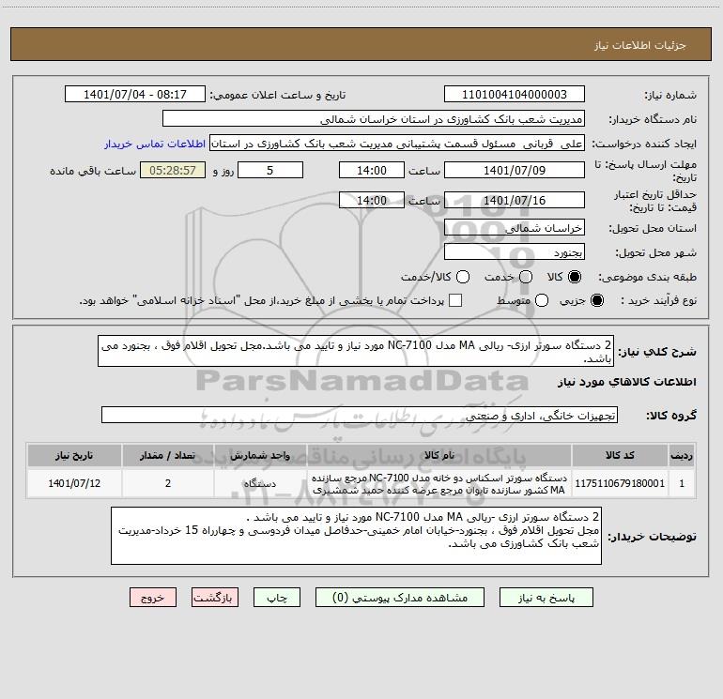
Task: Click the ردیف column header
Action: pyautogui.click(x=682, y=455)
